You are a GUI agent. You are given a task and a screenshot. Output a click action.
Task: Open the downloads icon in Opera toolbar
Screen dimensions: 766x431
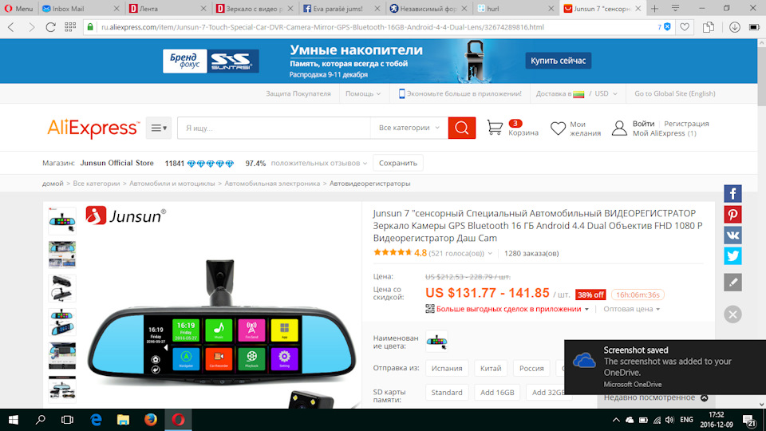(734, 27)
